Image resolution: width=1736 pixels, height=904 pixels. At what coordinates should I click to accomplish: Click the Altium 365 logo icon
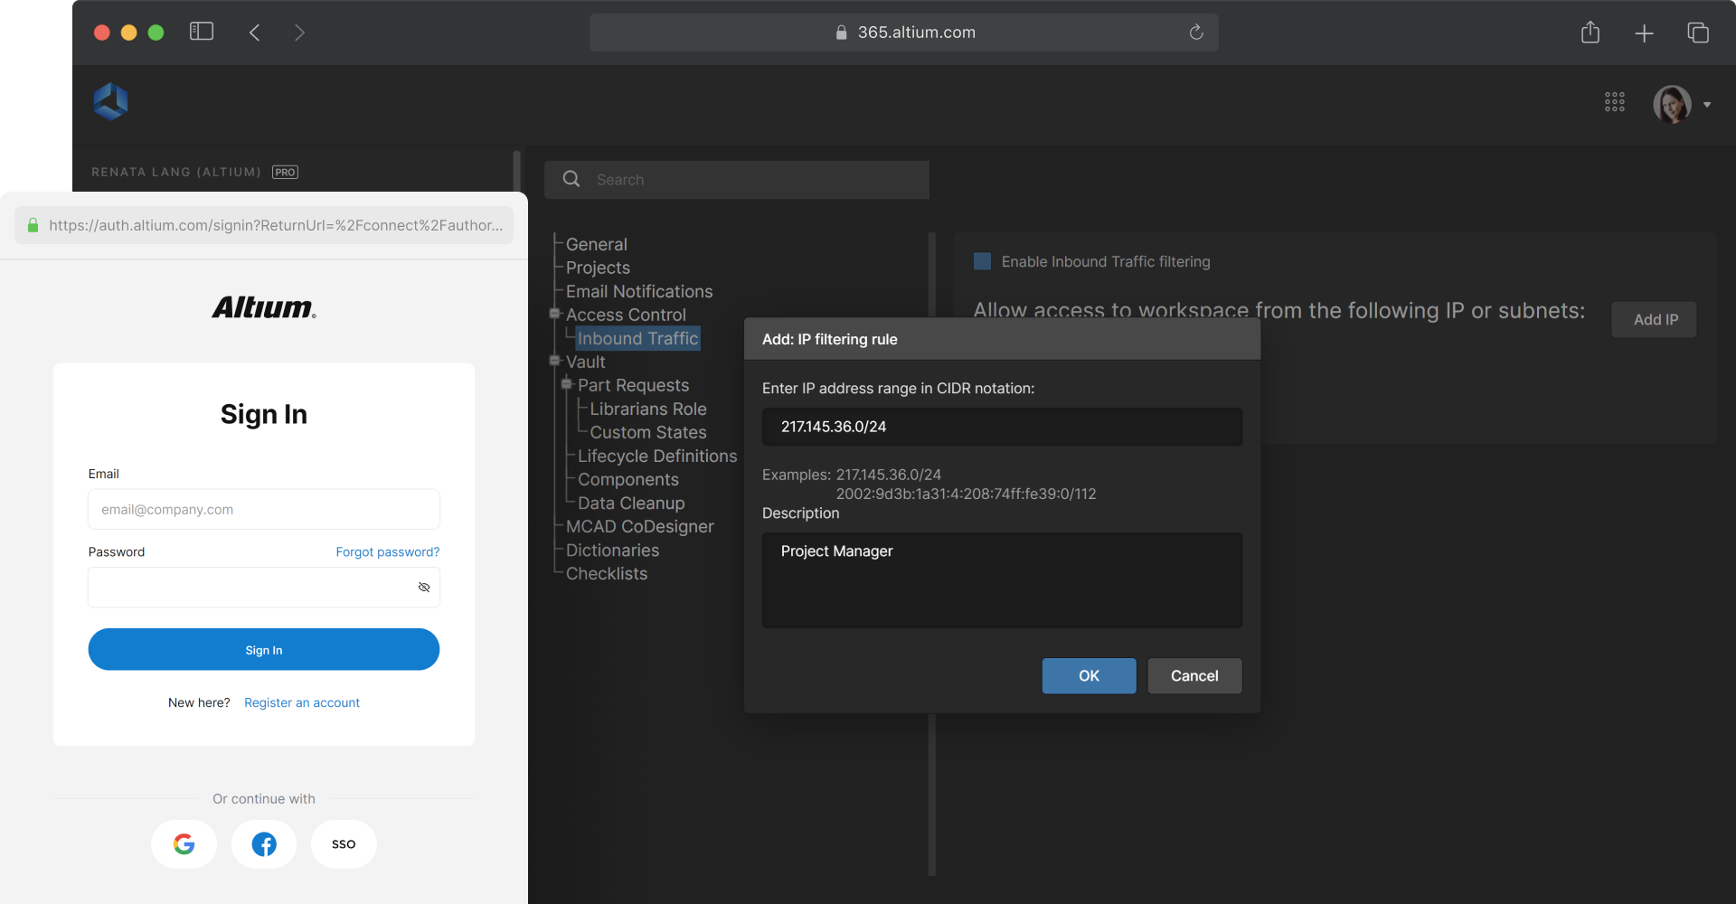coord(110,102)
